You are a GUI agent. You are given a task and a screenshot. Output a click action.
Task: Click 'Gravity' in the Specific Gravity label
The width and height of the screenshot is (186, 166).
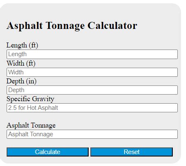point(43,99)
